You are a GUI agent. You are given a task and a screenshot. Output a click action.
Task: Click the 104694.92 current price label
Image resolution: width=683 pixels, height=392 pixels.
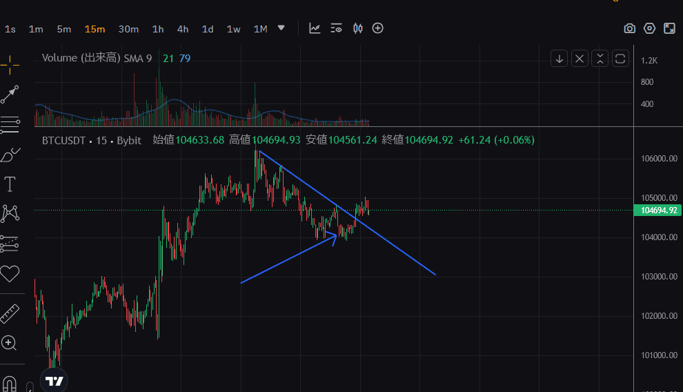click(658, 210)
